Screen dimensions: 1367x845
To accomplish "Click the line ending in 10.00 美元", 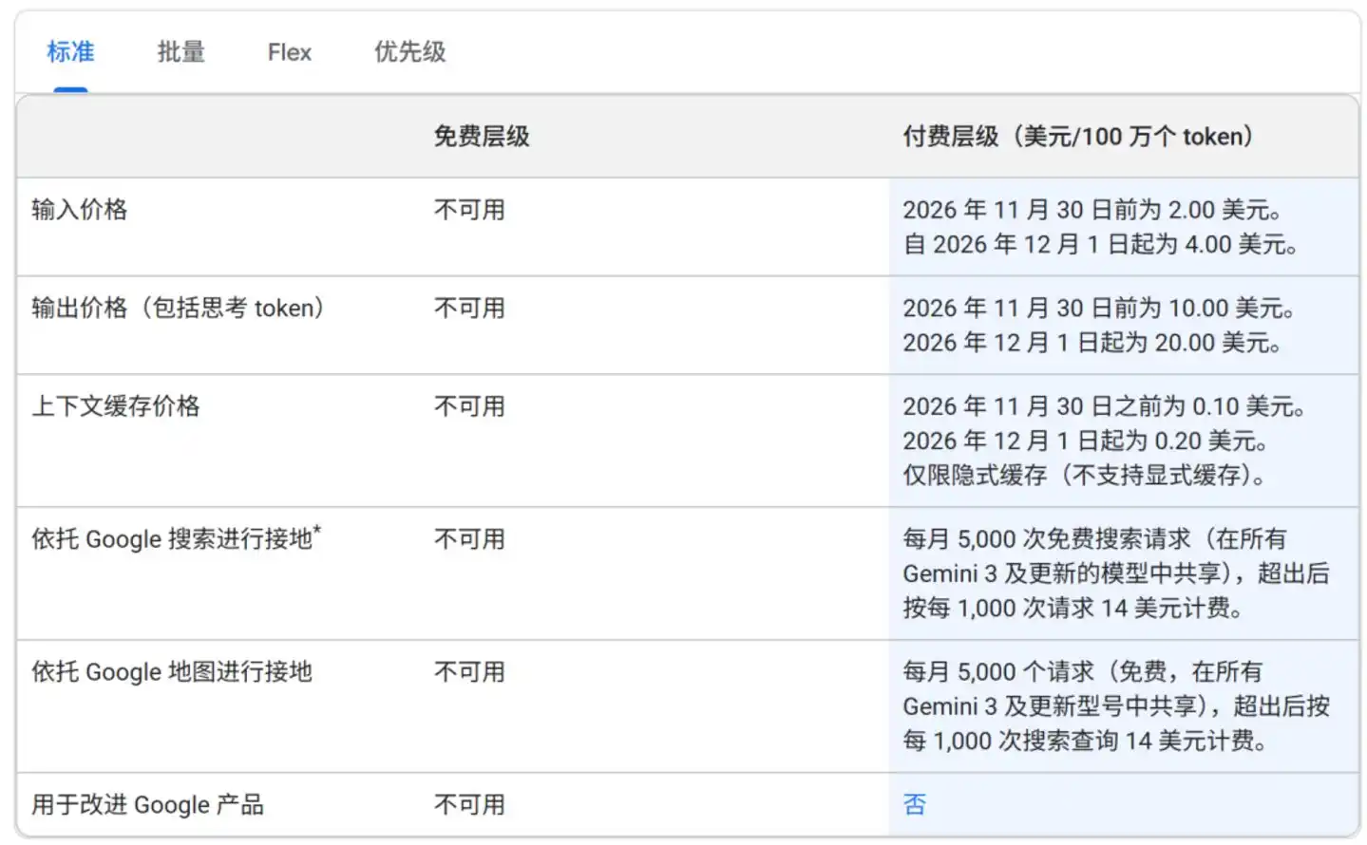I will point(1099,309).
